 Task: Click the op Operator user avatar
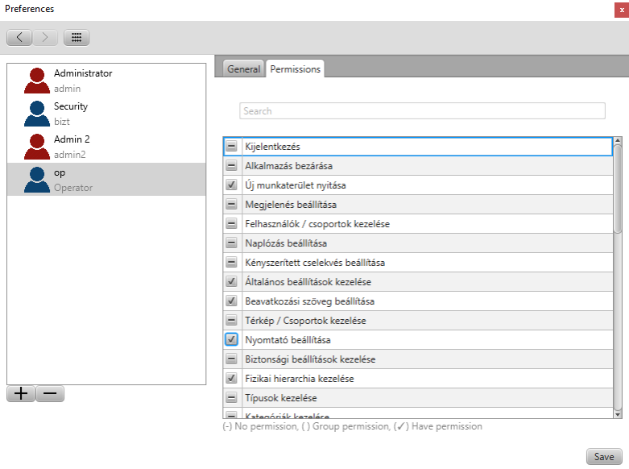[36, 179]
